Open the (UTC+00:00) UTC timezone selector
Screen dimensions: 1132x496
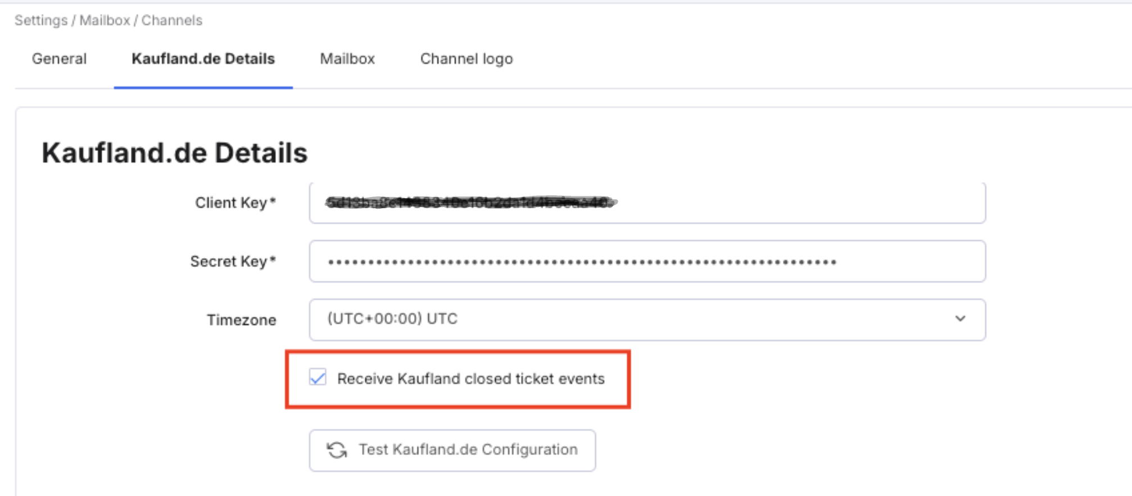click(x=646, y=319)
